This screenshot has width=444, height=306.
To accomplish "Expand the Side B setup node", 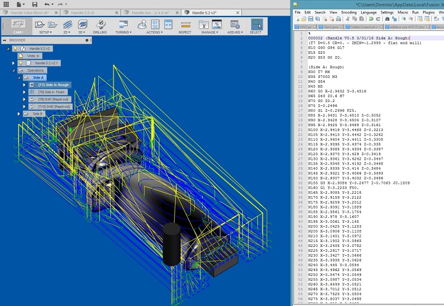I will (x=19, y=114).
